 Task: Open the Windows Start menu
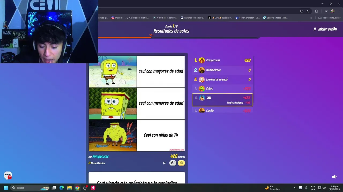pyautogui.click(x=6, y=188)
